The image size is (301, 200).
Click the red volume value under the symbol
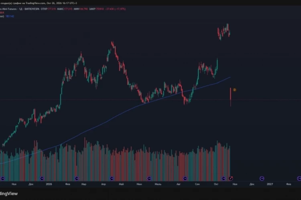[2, 13]
